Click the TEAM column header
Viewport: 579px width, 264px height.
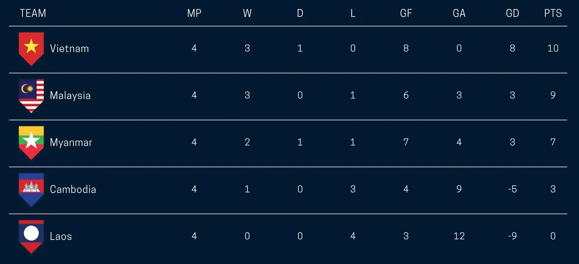[x=33, y=13]
